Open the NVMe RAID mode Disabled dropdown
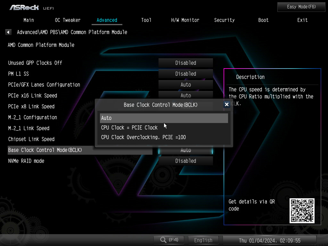The height and width of the screenshot is (246, 328). pyautogui.click(x=185, y=161)
